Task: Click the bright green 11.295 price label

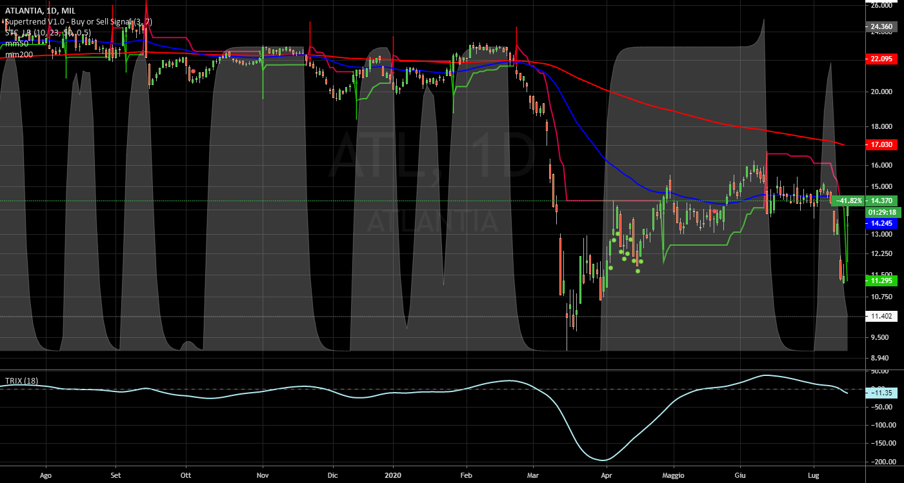Action: click(x=881, y=281)
